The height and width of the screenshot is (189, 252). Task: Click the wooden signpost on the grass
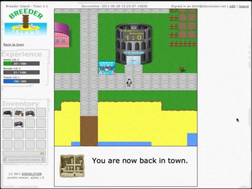[182, 70]
